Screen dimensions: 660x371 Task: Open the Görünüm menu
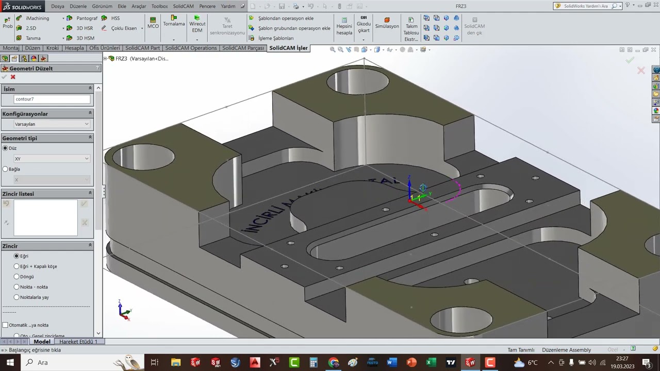[x=102, y=6]
